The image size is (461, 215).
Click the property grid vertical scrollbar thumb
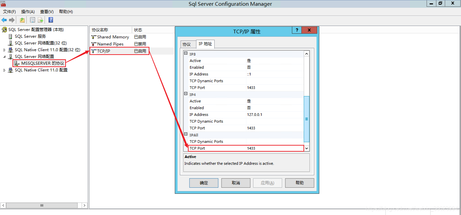pyautogui.click(x=307, y=119)
